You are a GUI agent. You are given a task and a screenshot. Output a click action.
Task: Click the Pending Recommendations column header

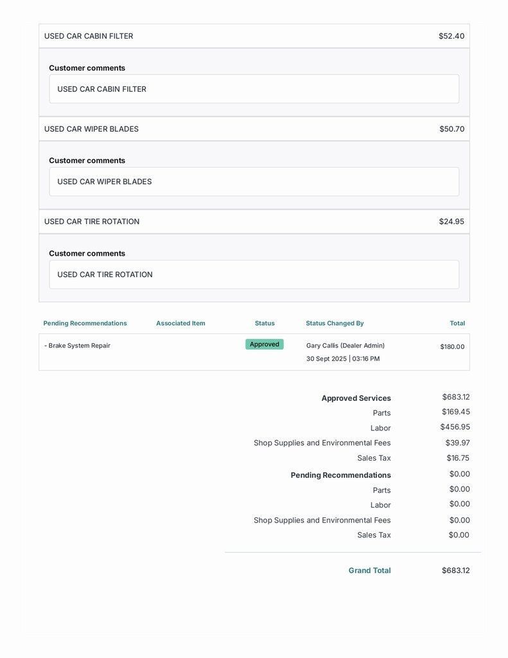click(x=85, y=323)
